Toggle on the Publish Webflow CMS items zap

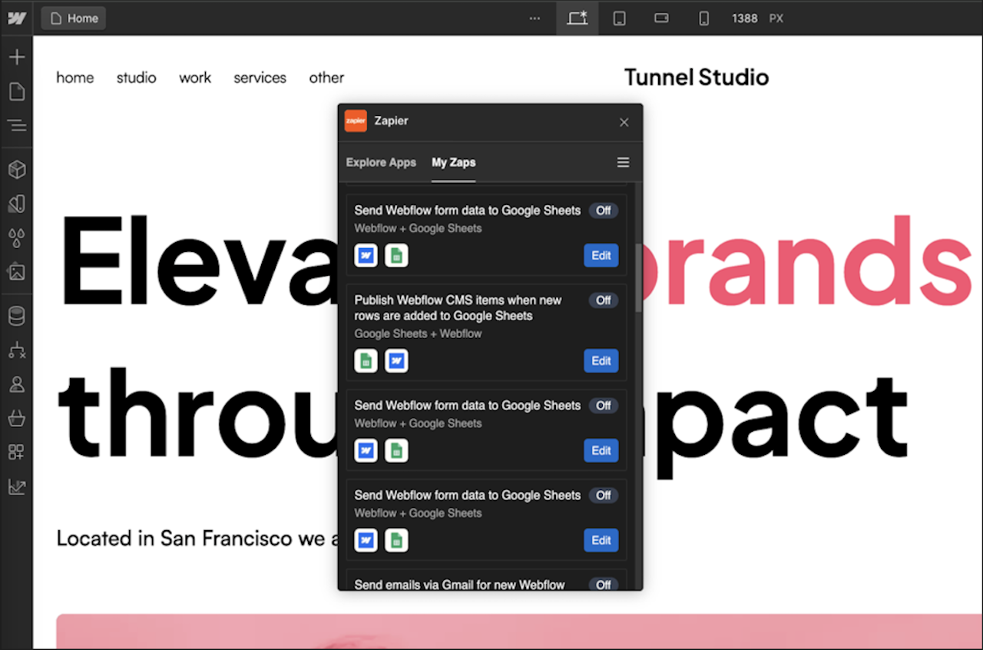[604, 300]
